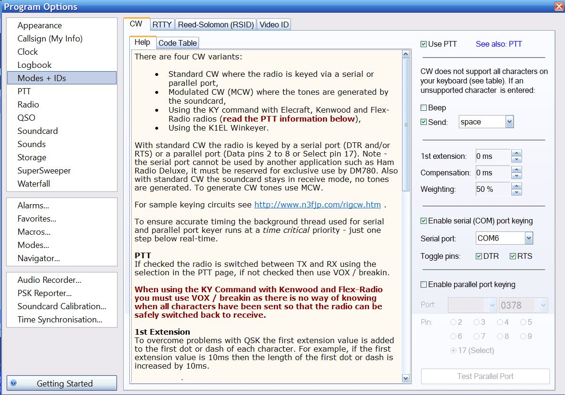Image resolution: width=565 pixels, height=395 pixels.
Task: Open the Logbook options
Action: coord(62,65)
